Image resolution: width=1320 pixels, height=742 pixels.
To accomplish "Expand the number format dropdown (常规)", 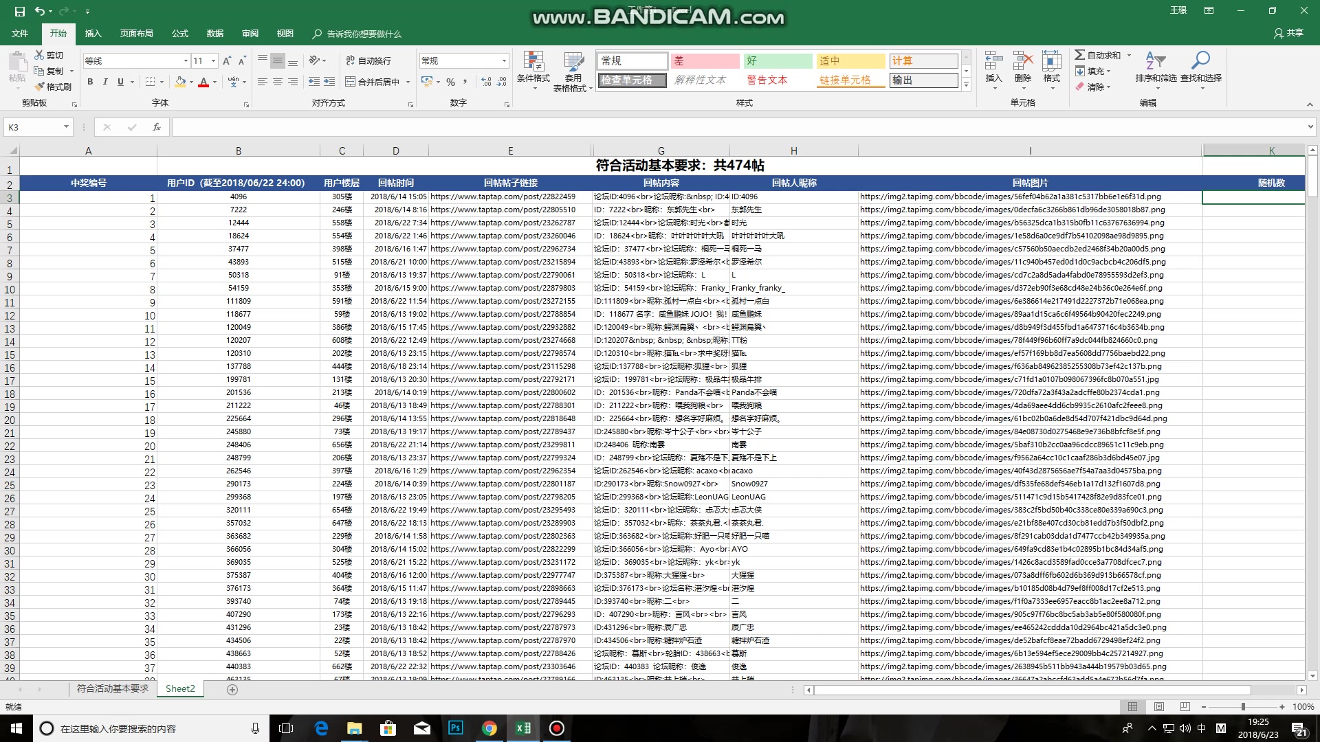I will 504,60.
